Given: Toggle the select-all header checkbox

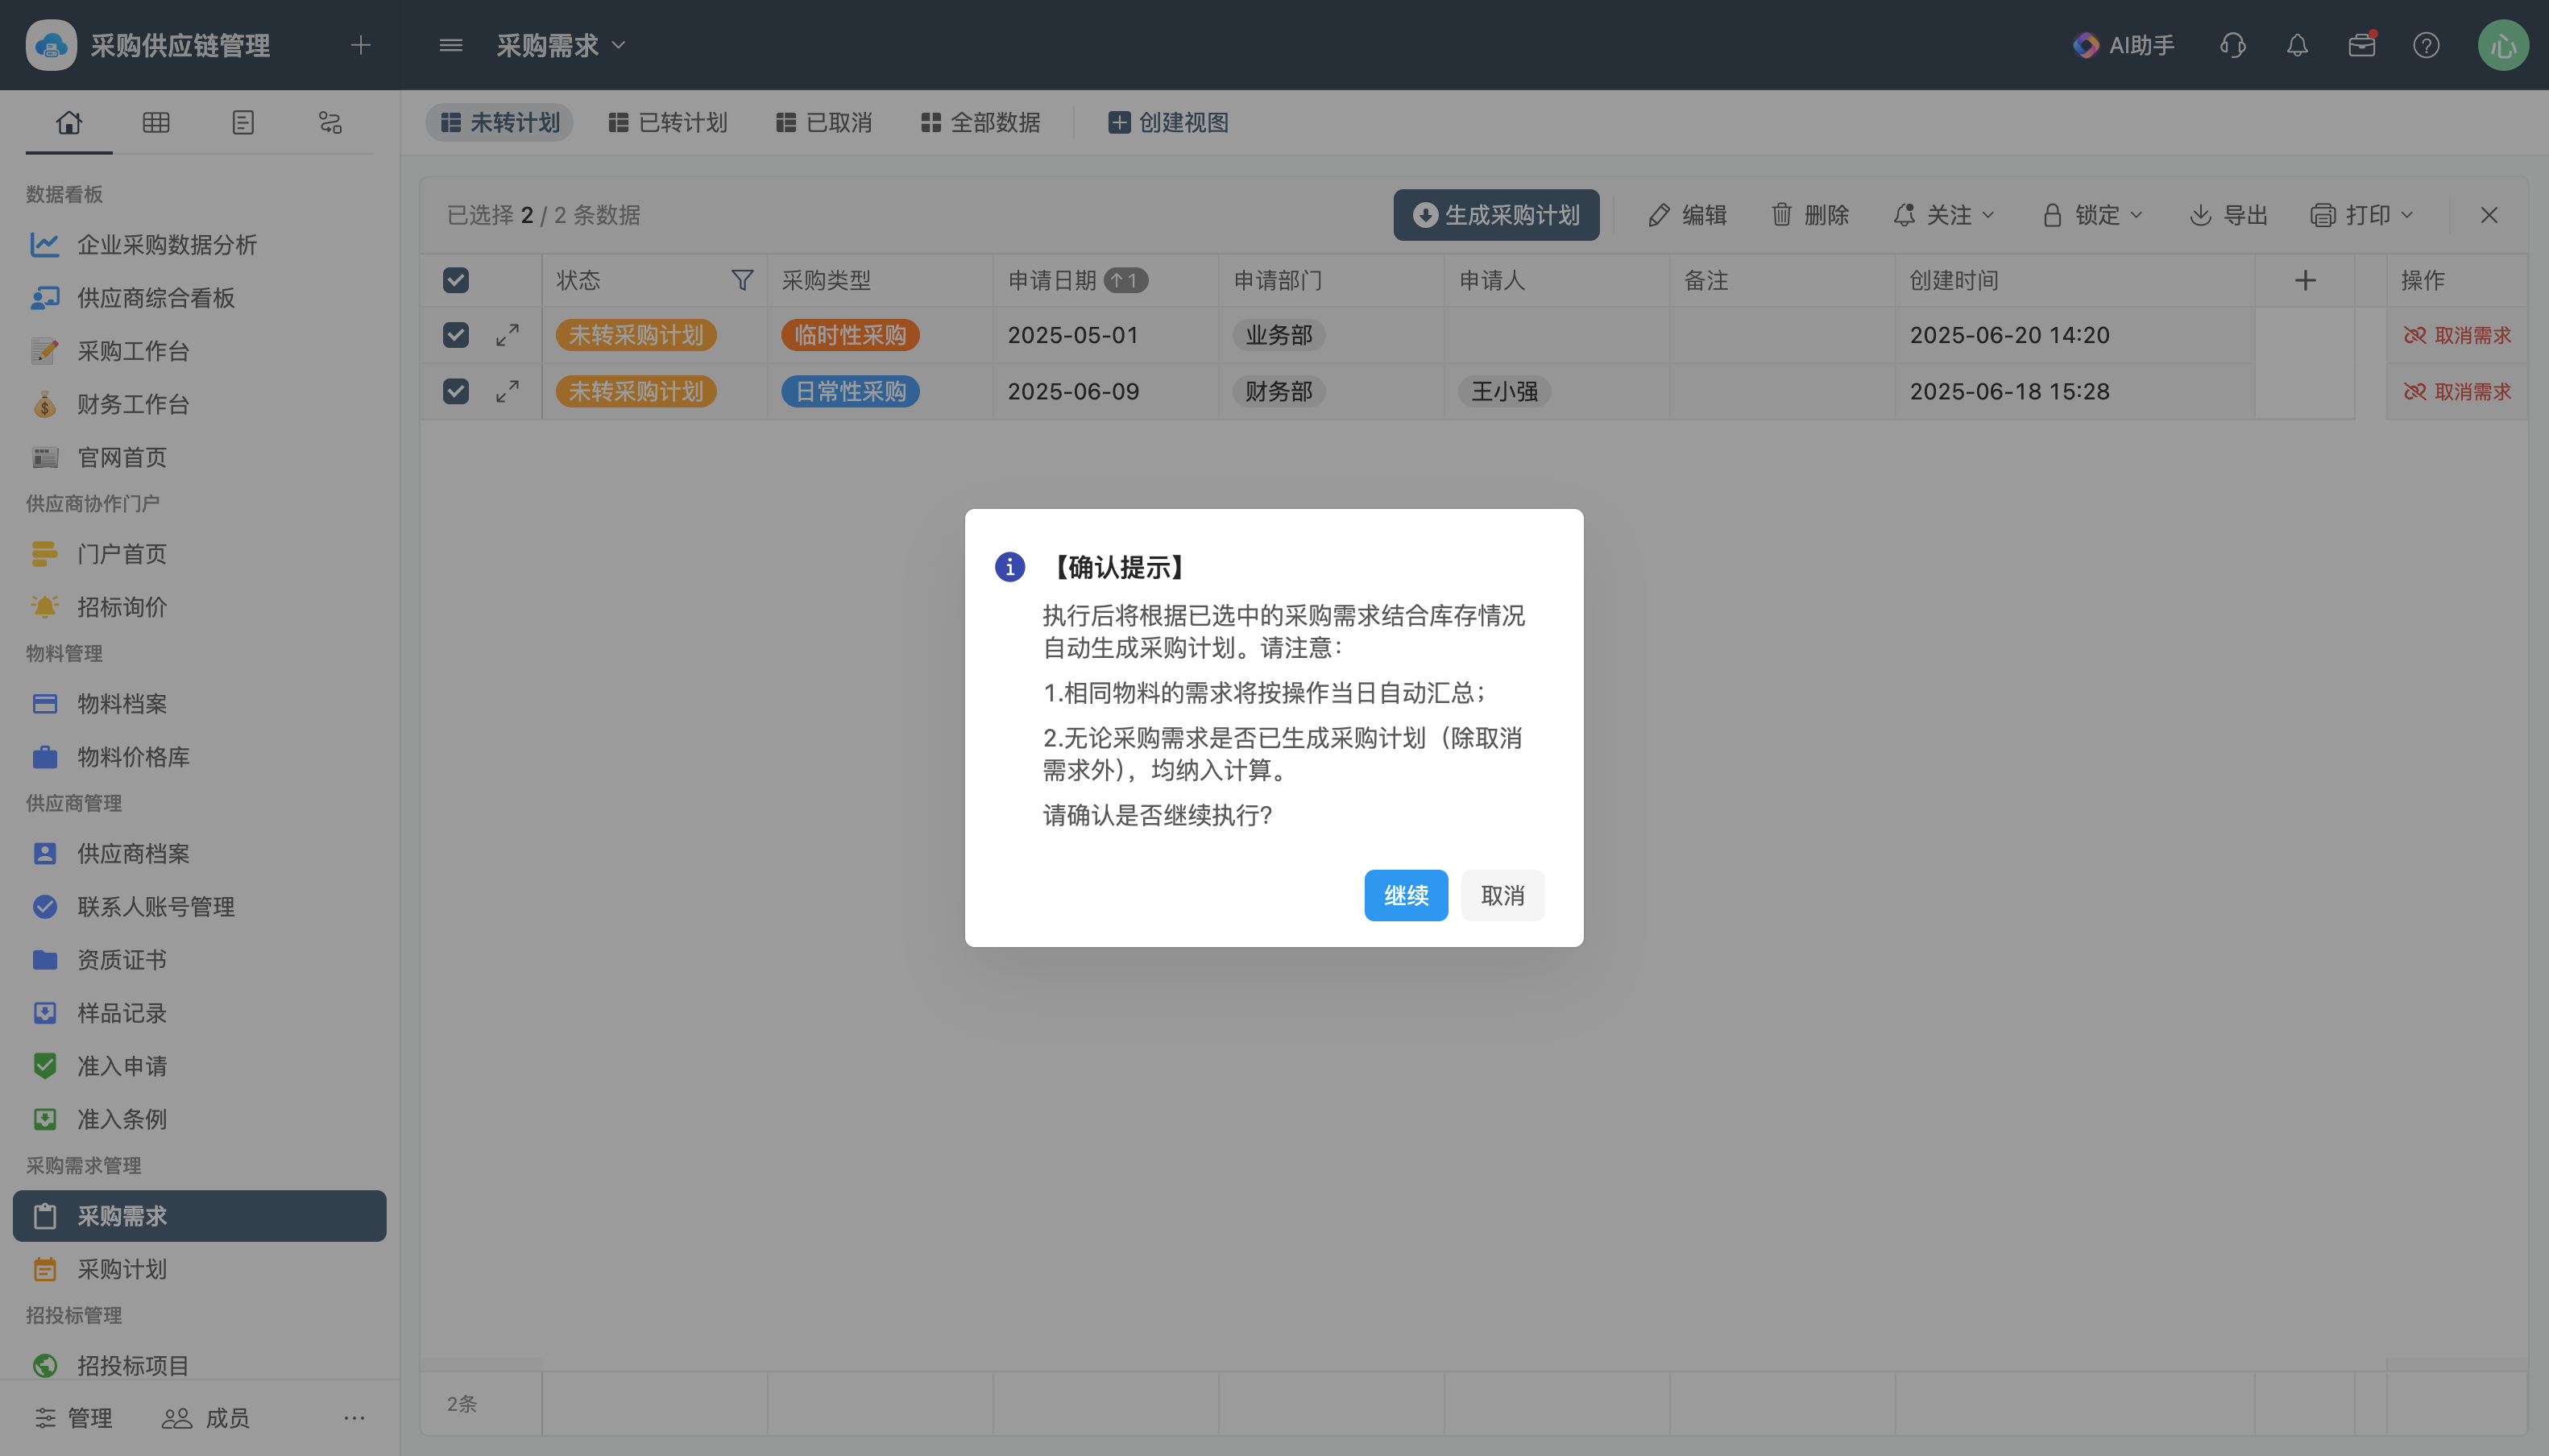Looking at the screenshot, I should coord(455,280).
